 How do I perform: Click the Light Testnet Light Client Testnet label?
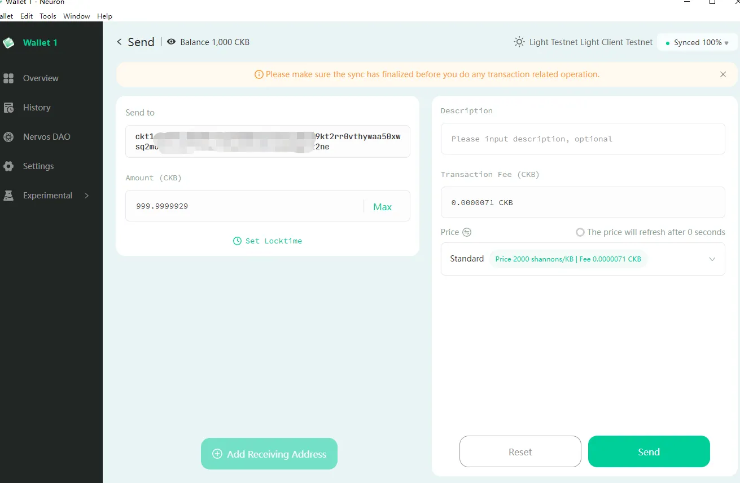[591, 42]
